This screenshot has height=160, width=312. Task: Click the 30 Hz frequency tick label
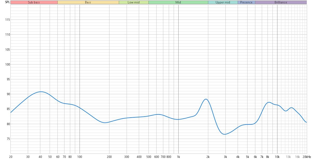[28, 157]
